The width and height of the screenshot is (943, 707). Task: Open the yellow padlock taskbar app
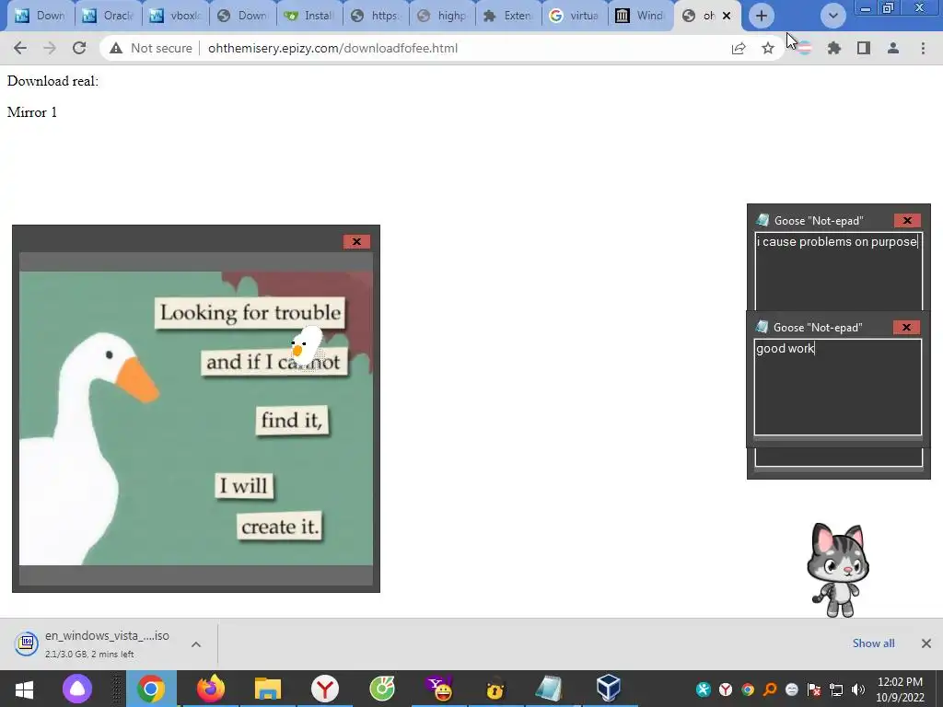coord(495,689)
